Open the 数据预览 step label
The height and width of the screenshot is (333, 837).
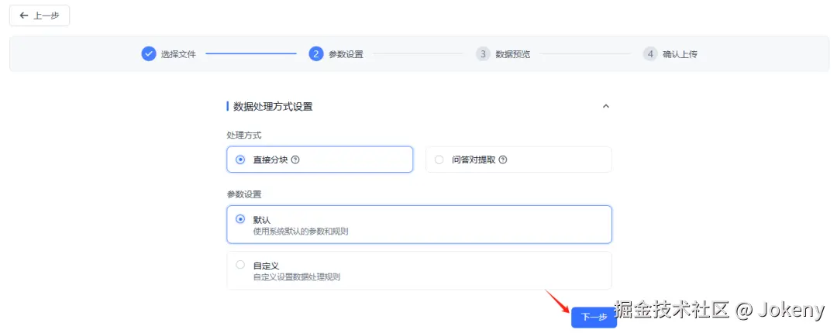tap(513, 54)
